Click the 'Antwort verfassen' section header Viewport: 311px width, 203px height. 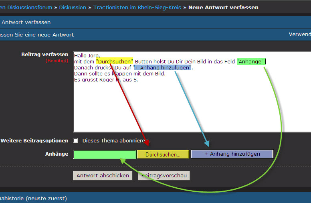pyautogui.click(x=26, y=22)
